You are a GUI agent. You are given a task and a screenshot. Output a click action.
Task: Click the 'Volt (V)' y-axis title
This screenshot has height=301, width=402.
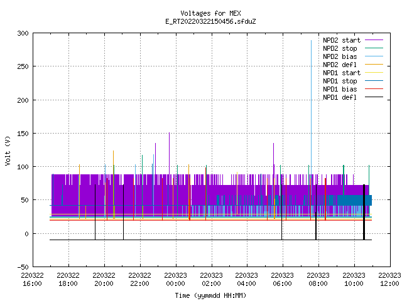point(8,150)
